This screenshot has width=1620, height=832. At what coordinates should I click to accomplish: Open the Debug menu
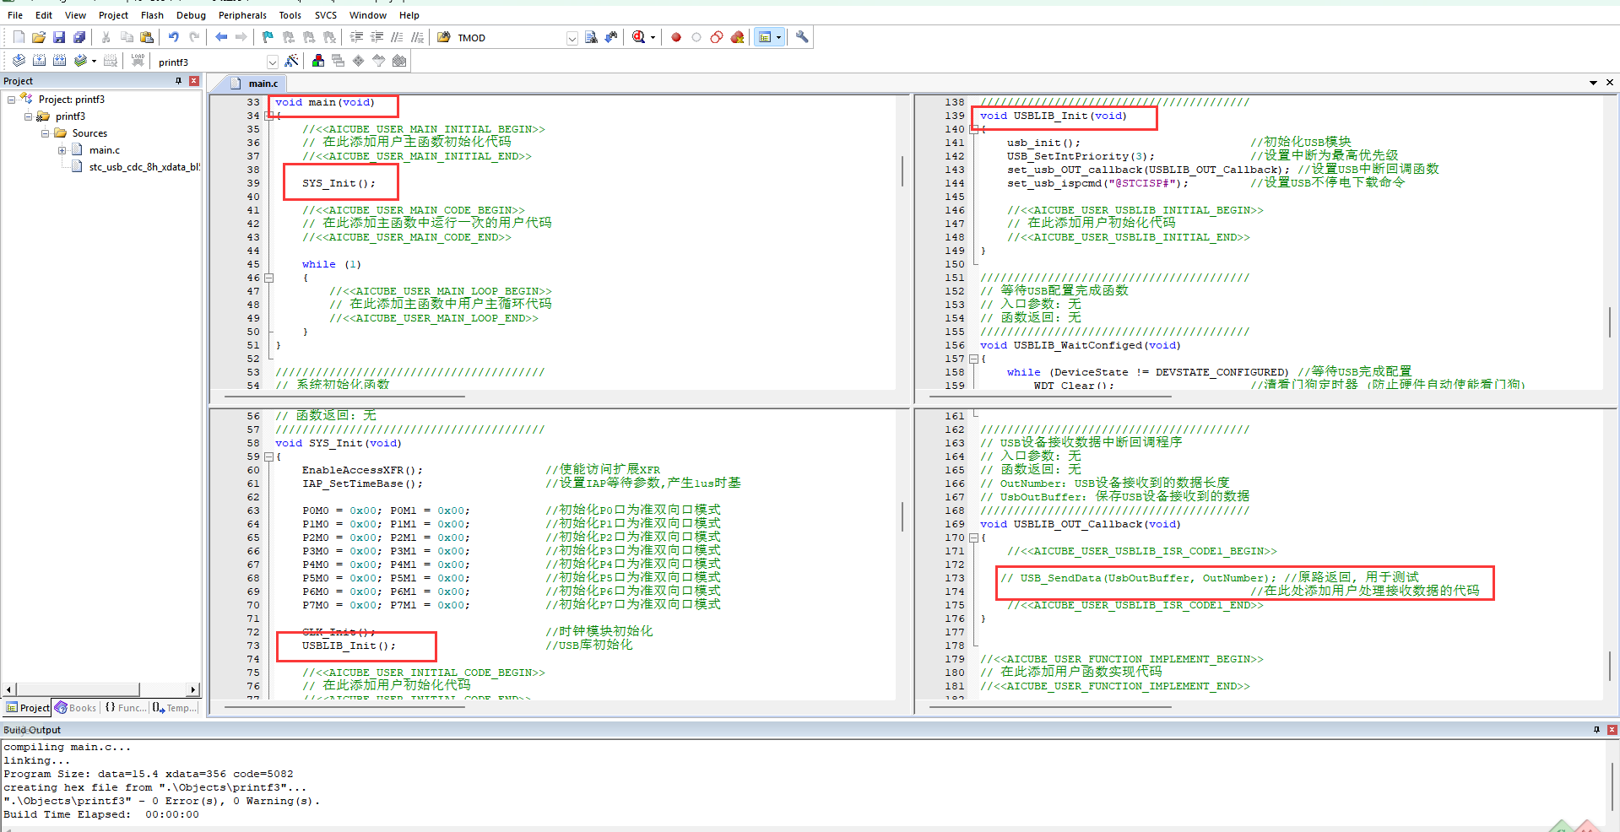point(191,15)
